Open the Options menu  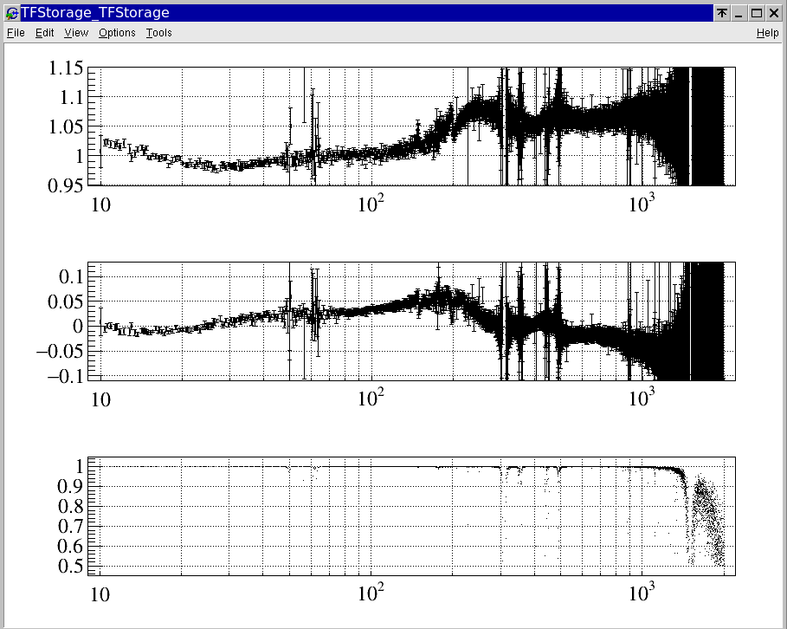point(117,33)
